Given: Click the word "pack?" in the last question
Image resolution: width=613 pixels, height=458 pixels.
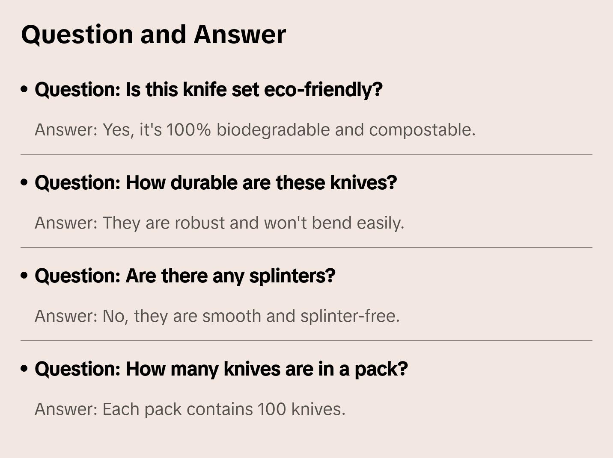Looking at the screenshot, I should pos(381,369).
